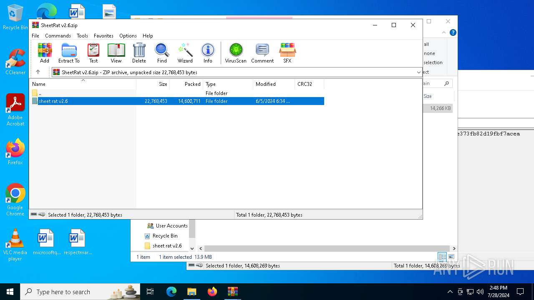Screen dimensions: 534x300
Task: Open the Google Chrome desktop shortcut
Action: tap(15, 200)
